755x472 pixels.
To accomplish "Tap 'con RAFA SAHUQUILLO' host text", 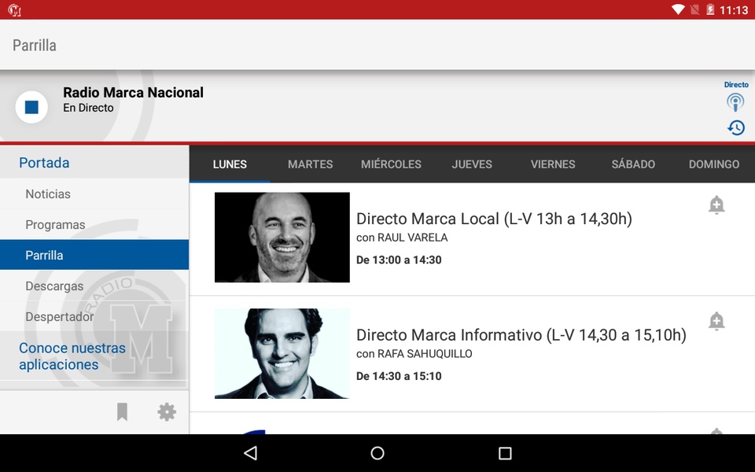I will (x=414, y=353).
